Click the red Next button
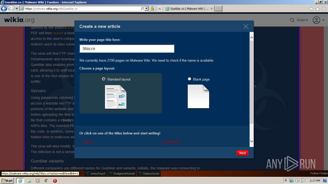Viewport: 328px width, 184px height. [242, 153]
